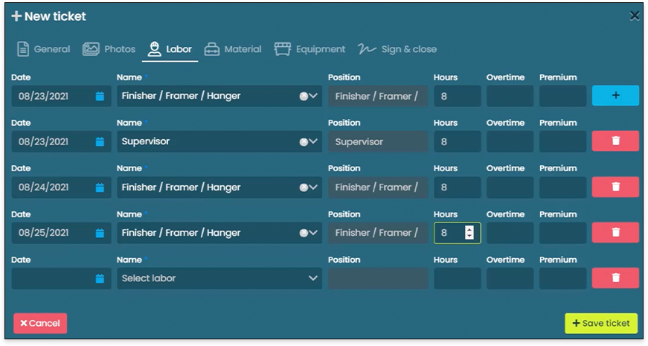Screen dimensions: 648x346
Task: Expand the Select labor dropdown
Action: pos(312,278)
